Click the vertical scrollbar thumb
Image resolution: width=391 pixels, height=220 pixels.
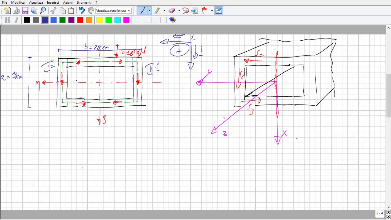click(388, 95)
